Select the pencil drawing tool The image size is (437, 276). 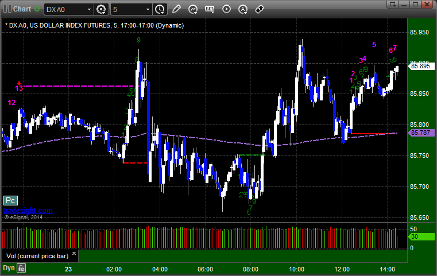click(176, 9)
